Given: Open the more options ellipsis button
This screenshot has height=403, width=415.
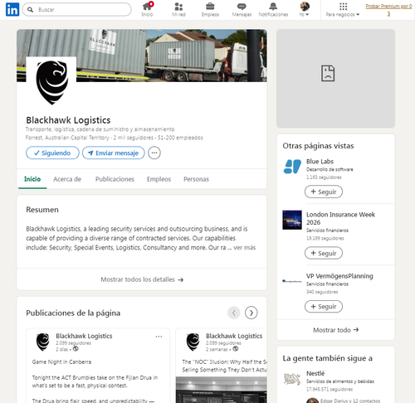Looking at the screenshot, I should click(154, 153).
